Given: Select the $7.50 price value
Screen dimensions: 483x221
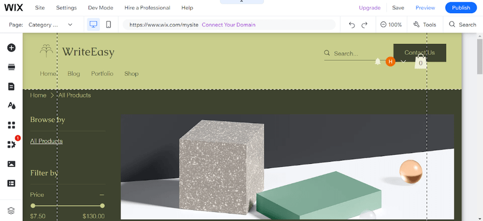Looking at the screenshot, I should click(x=37, y=216).
